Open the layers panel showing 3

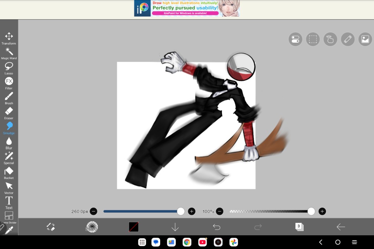pyautogui.click(x=299, y=227)
